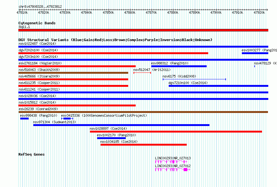
Task: Click the tiny blue nsv478129 marker
Action: point(255,66)
